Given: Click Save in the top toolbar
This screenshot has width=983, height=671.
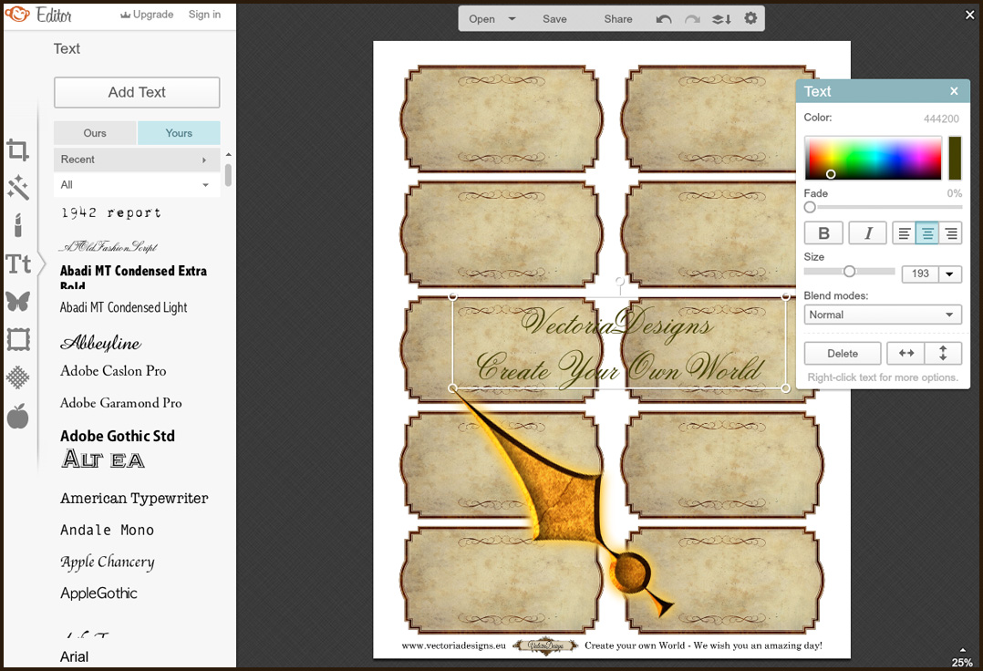Looking at the screenshot, I should tap(554, 19).
